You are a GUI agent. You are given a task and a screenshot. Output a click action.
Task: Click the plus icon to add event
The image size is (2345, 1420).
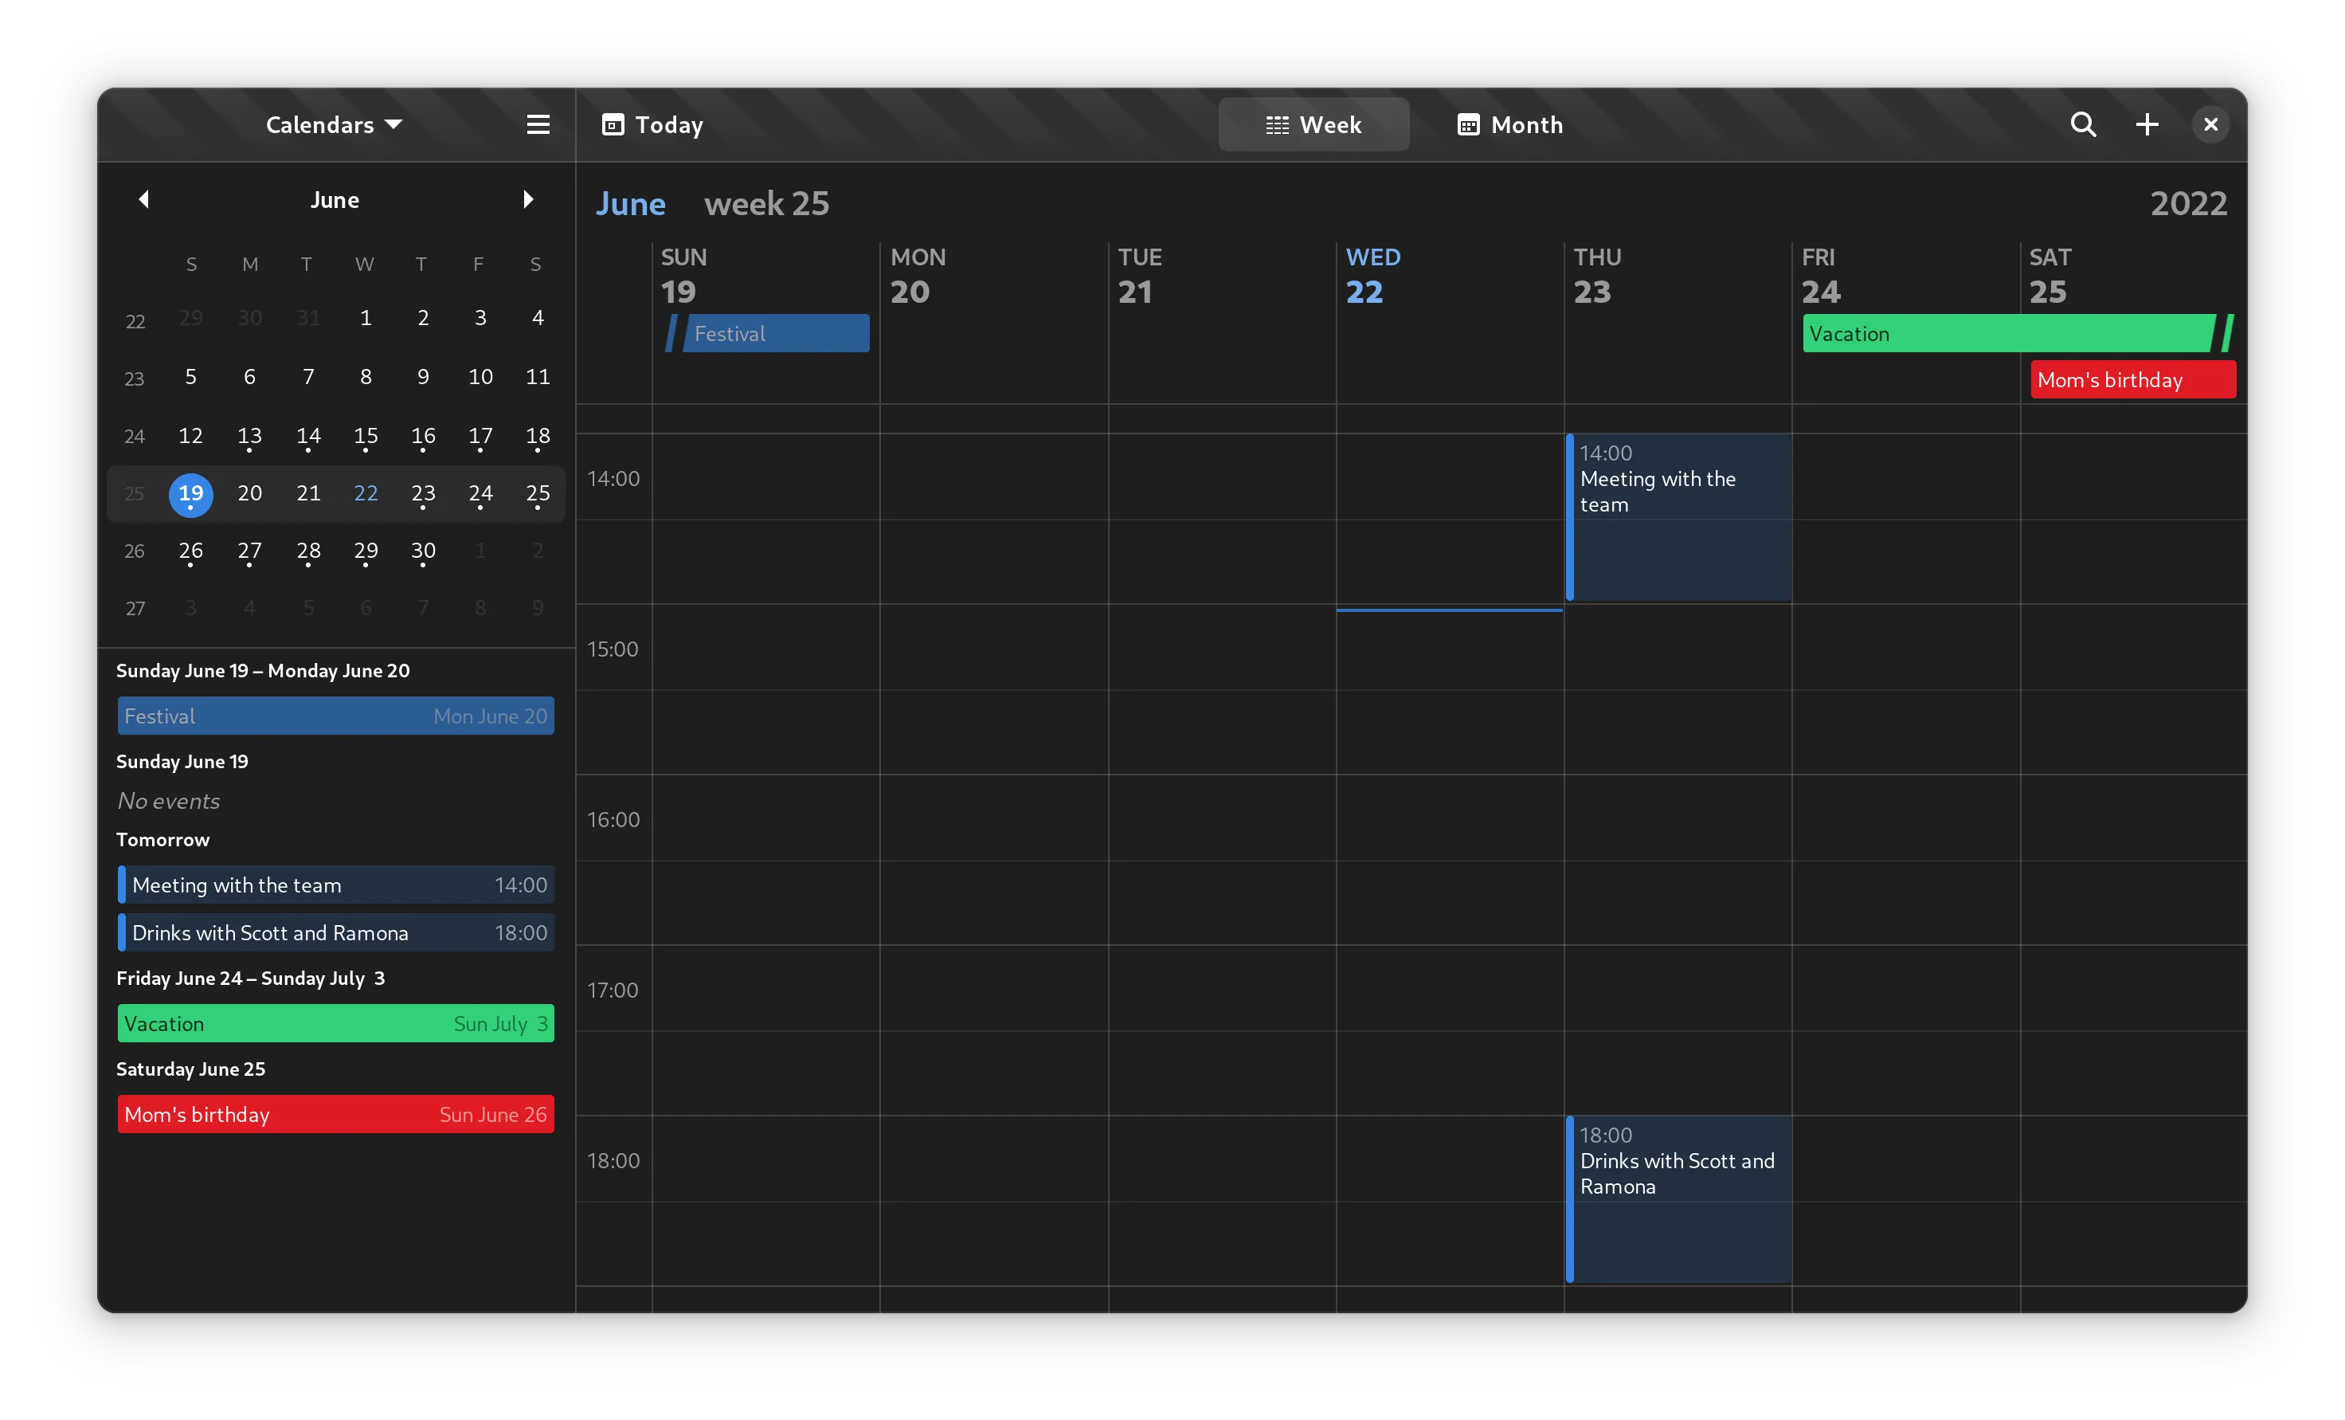2147,125
